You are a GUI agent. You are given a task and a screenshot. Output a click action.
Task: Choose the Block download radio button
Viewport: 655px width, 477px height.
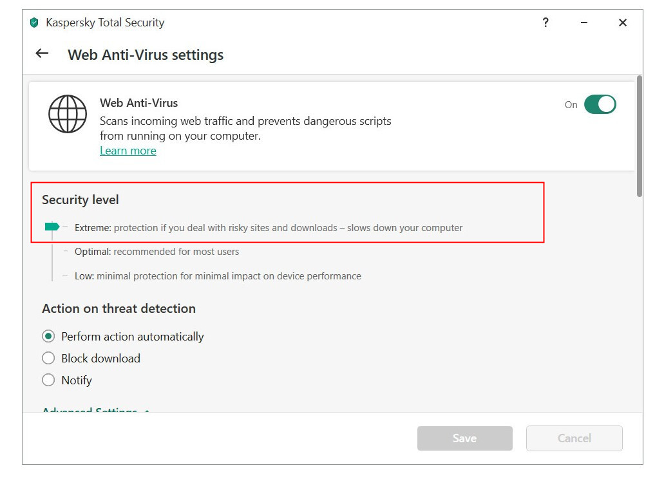48,359
